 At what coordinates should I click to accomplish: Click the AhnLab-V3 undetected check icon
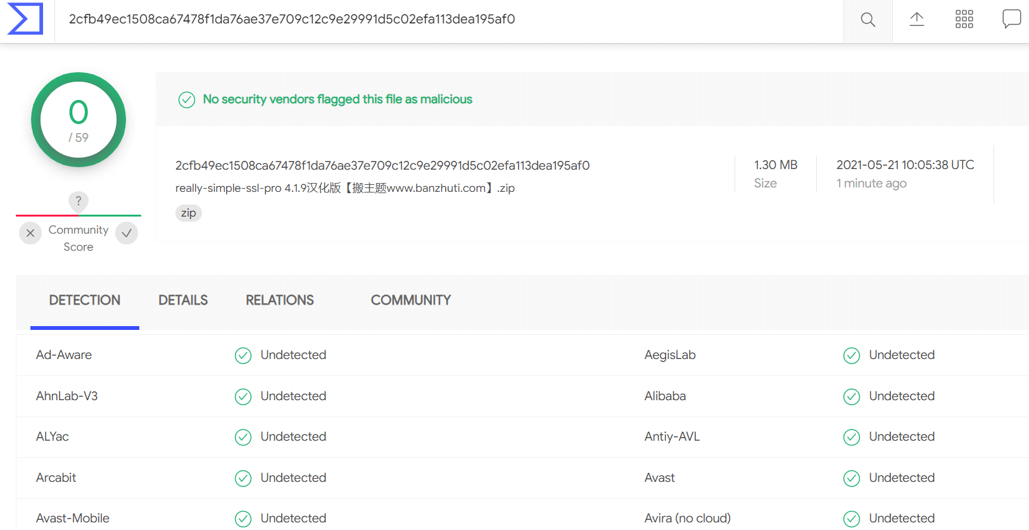click(x=243, y=397)
